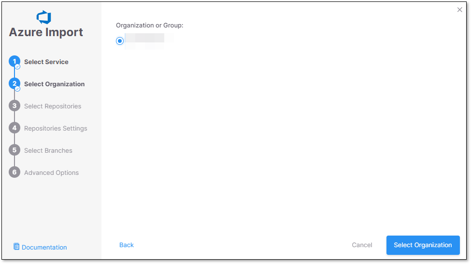Go to step 1 Select Service

point(46,62)
